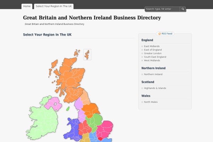The image size is (213, 142).
Task: Open the site title heading link
Action: click(92, 18)
